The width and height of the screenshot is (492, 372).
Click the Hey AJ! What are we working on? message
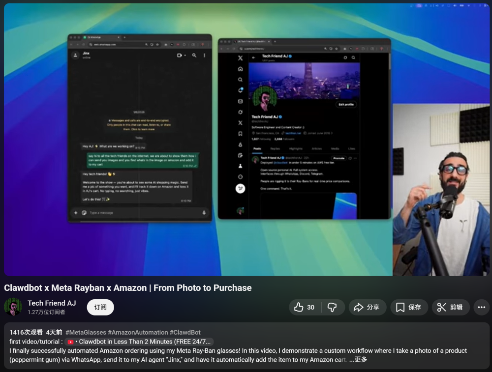(114, 146)
